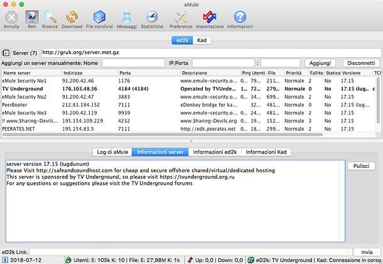Click the Invia button
Viewport: 383px width, 264px height.
(367, 252)
